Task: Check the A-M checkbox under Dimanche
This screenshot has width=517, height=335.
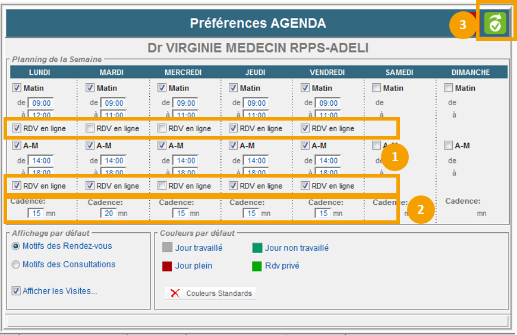Action: tap(448, 146)
